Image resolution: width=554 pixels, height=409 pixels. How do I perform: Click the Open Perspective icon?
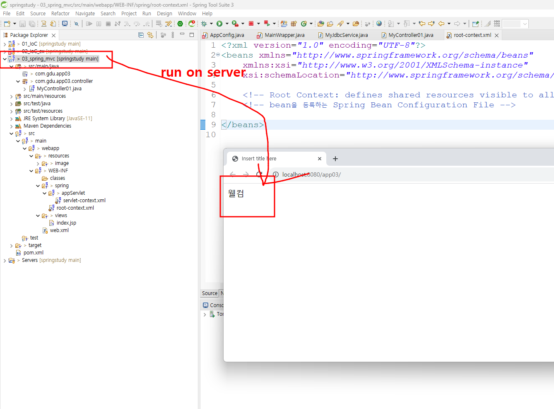pyautogui.click(x=475, y=24)
